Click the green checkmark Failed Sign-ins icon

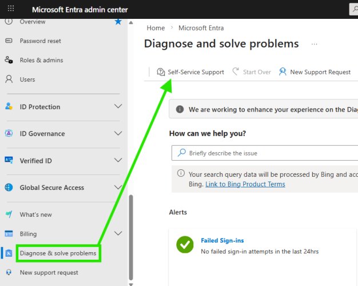click(185, 244)
